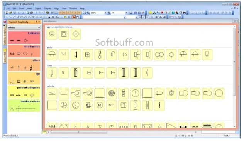Viewport: 244px width, 141px height.
Task: Click the yellow folder toolbar icon
Action: pyautogui.click(x=151, y=13)
